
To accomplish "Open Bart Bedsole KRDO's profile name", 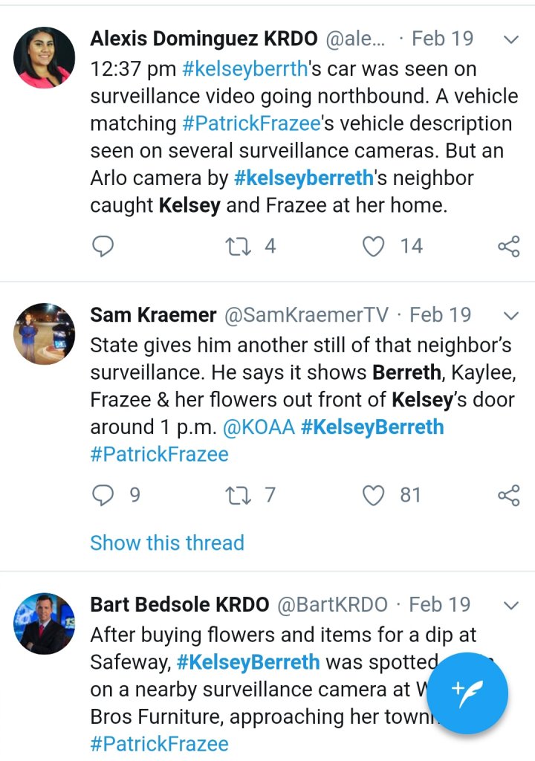I will [179, 605].
